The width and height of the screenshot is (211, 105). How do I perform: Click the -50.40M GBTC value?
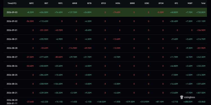click(30, 66)
